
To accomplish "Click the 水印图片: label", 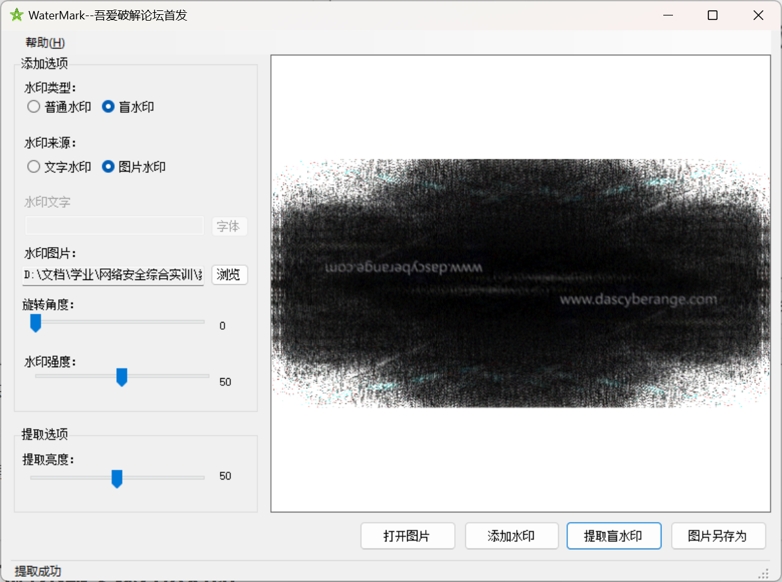I will click(x=50, y=252).
